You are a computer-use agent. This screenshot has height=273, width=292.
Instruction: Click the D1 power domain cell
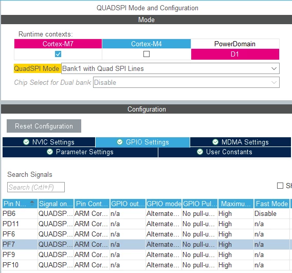[235, 54]
